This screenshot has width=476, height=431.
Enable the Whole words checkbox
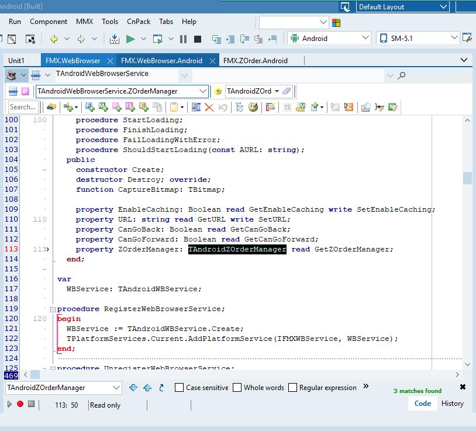[x=237, y=388]
